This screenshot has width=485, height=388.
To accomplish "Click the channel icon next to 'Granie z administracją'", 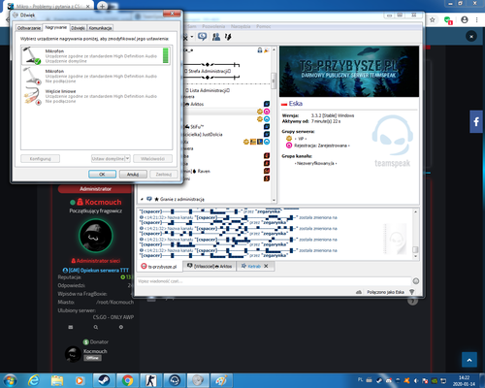I will pyautogui.click(x=149, y=199).
